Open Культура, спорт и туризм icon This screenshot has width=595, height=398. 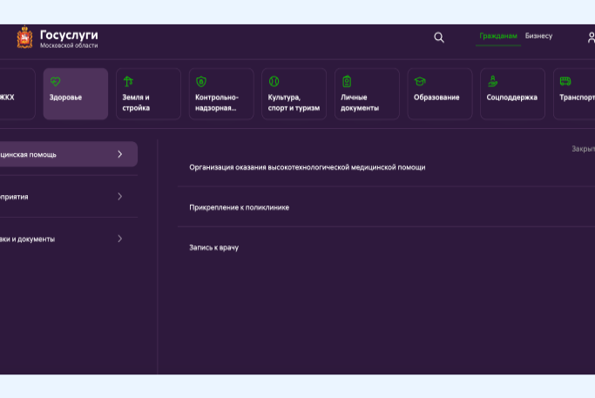click(x=274, y=81)
